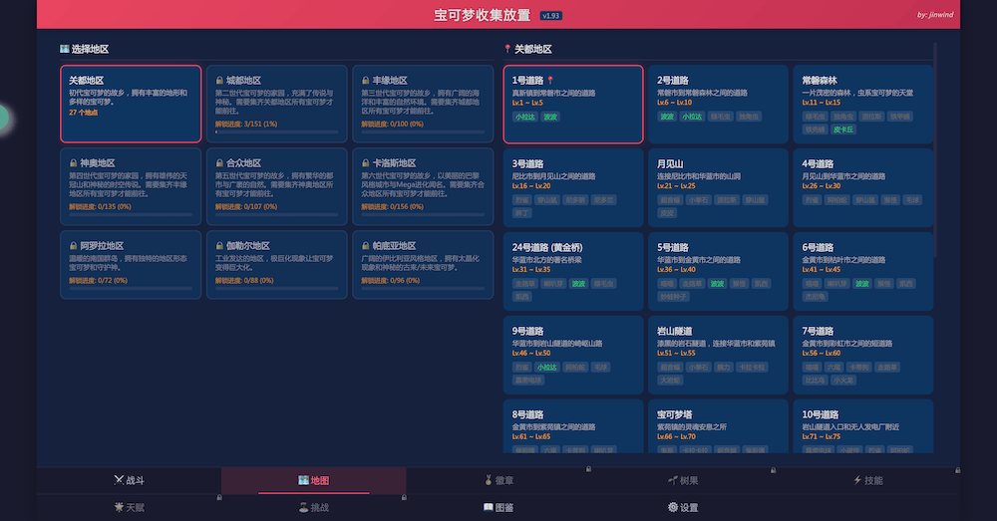Click 城都地区 unlock progress bar
Viewport: 997px width, 521px height.
[x=276, y=131]
